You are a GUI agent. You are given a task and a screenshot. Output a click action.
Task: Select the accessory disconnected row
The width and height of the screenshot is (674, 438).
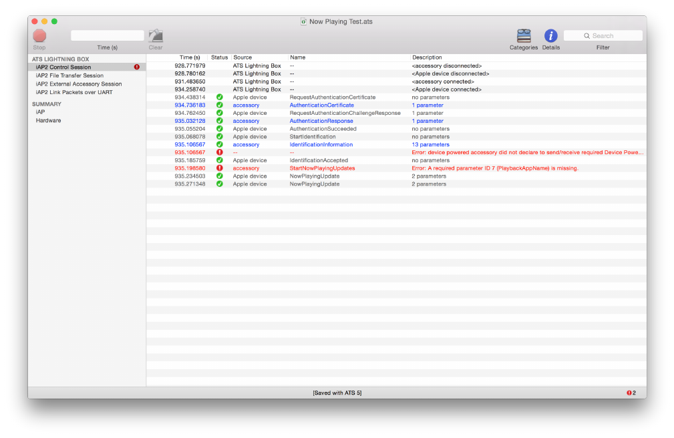pyautogui.click(x=396, y=65)
